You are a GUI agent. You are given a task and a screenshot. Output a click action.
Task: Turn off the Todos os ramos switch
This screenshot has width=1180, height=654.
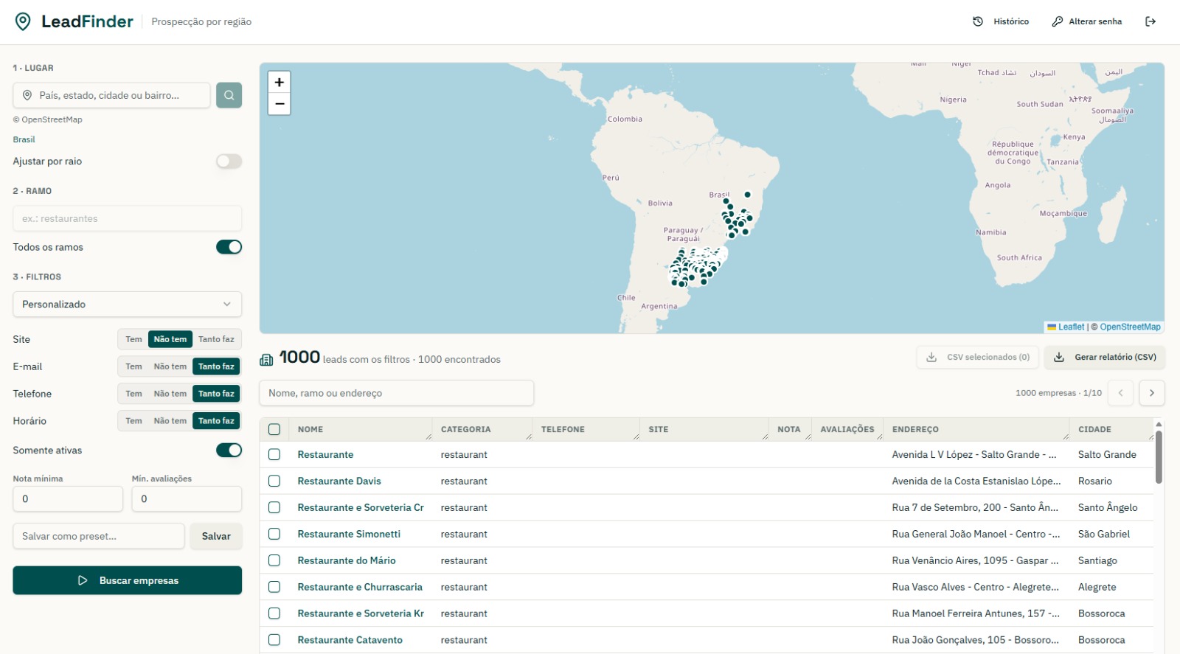[x=229, y=247]
